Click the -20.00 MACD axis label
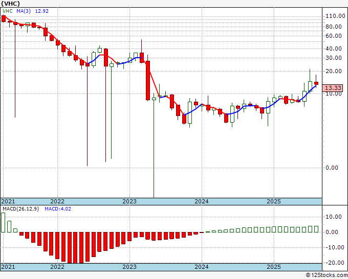Image resolution: width=348 pixels, height=279 pixels. click(335, 263)
